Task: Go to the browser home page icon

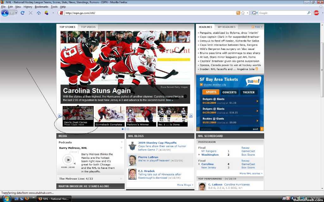Action: tap(39, 13)
